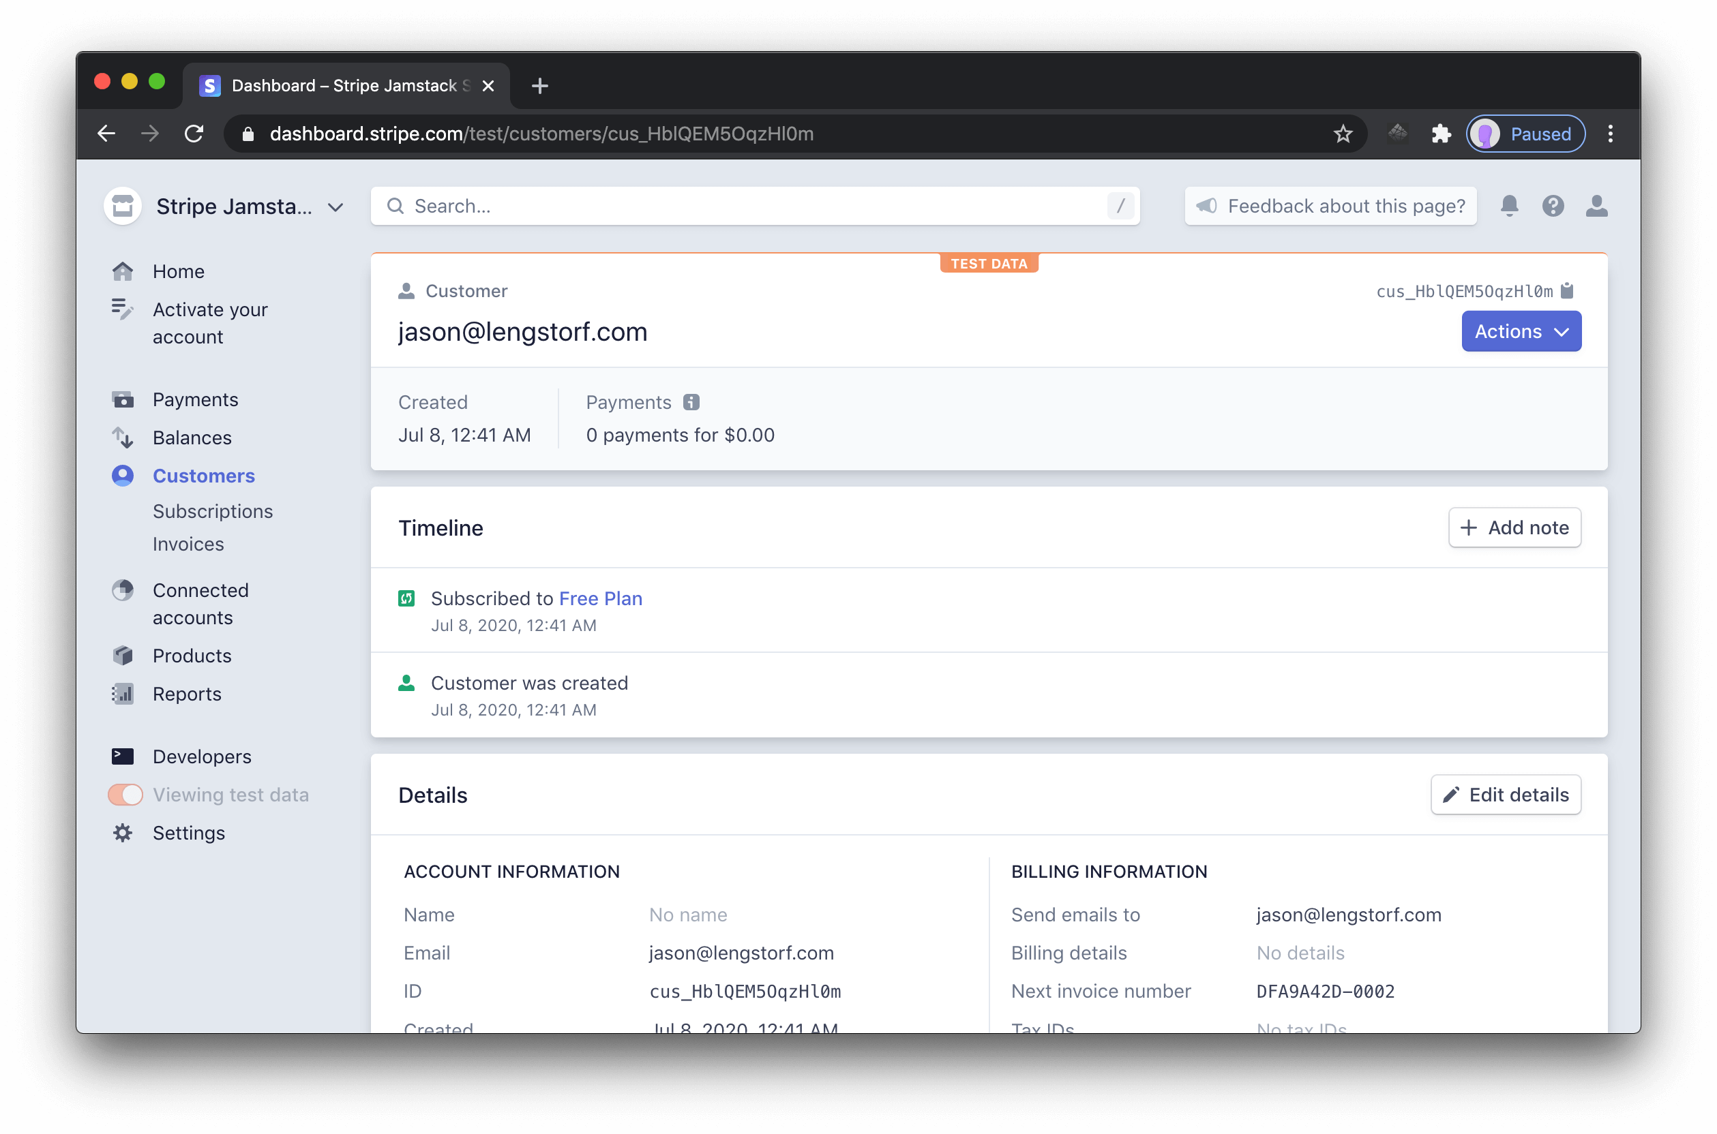Click the Edit details button
Viewport: 1717px width, 1134px height.
point(1505,794)
